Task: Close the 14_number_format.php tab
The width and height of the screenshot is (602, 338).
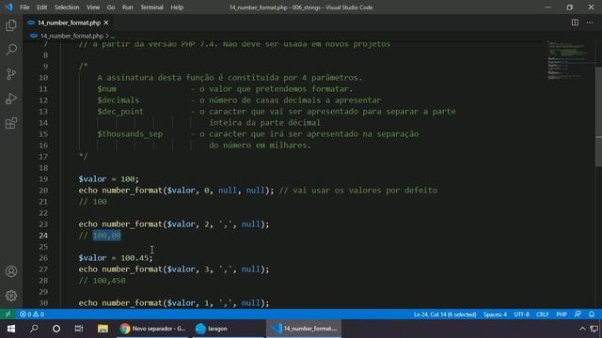Action: point(106,23)
